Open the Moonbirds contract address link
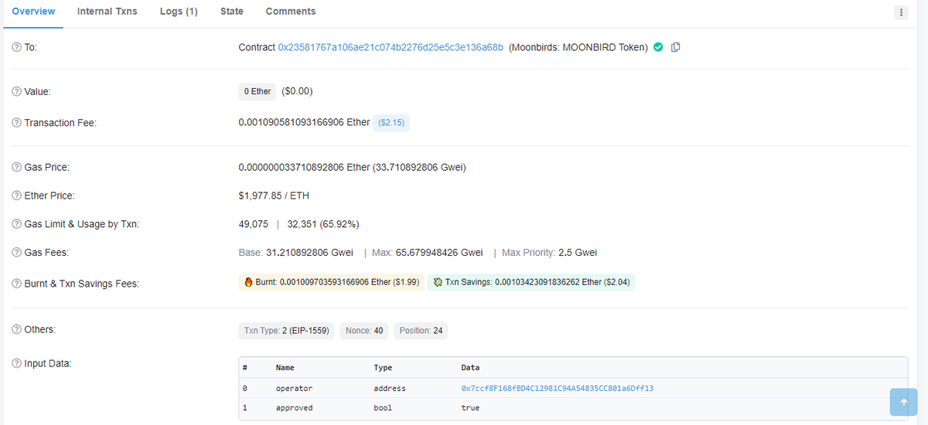Viewport: 928px width, 425px height. tap(391, 47)
